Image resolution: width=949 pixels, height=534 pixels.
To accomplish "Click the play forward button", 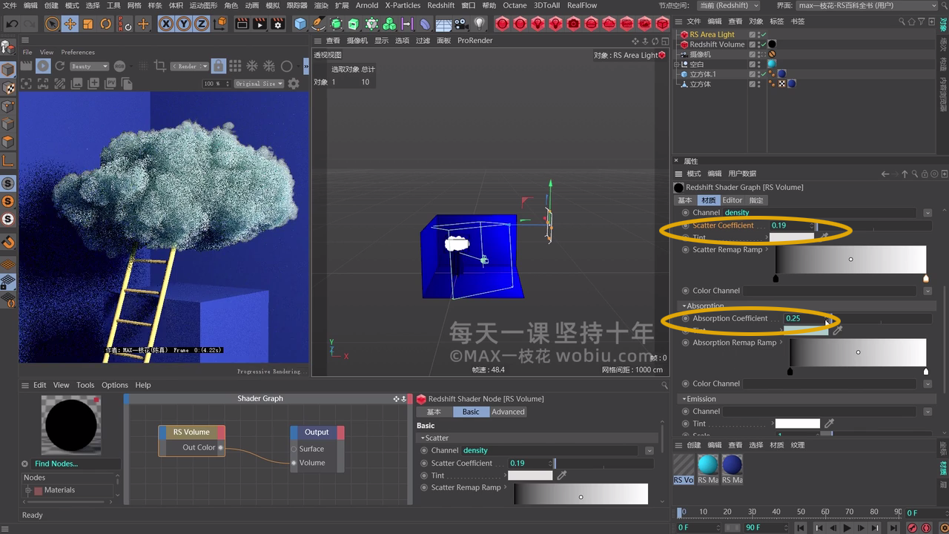I will (847, 528).
